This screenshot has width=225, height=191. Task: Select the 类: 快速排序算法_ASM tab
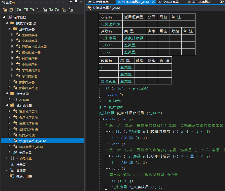coord(133,2)
